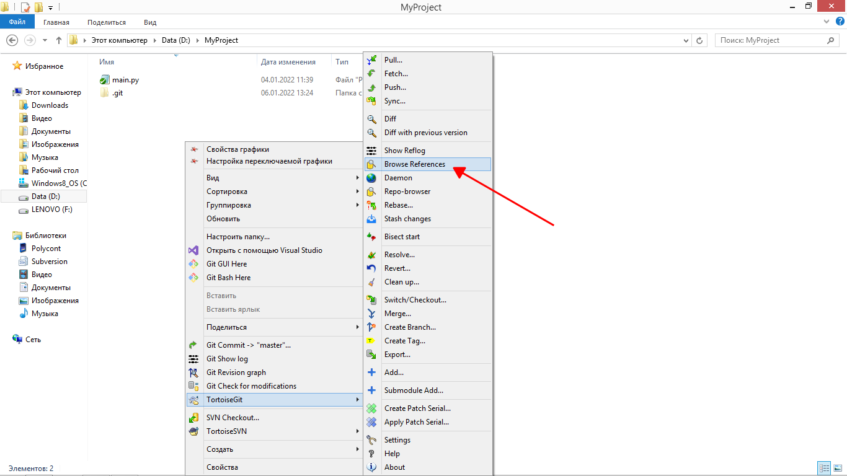This screenshot has width=847, height=476.
Task: Click the Clean up broom icon
Action: 371,282
